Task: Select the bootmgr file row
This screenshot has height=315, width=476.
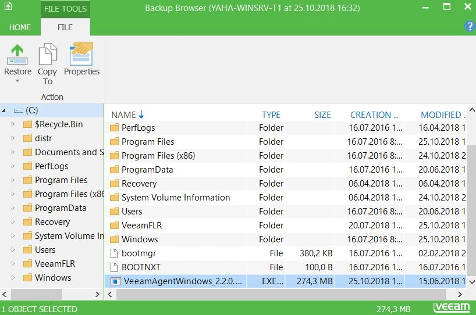Action: [285, 253]
